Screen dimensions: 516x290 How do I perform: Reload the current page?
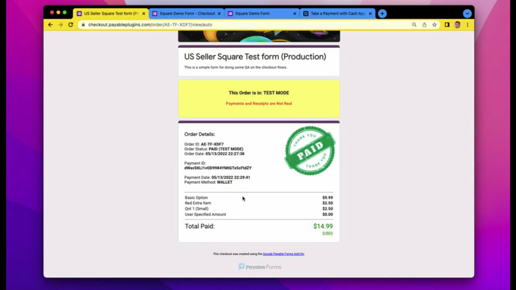(x=71, y=25)
